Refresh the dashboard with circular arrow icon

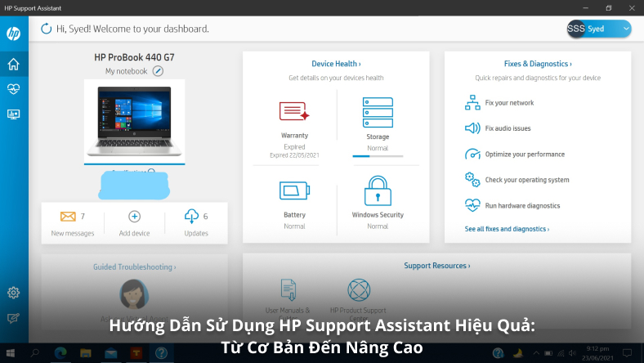click(x=47, y=29)
